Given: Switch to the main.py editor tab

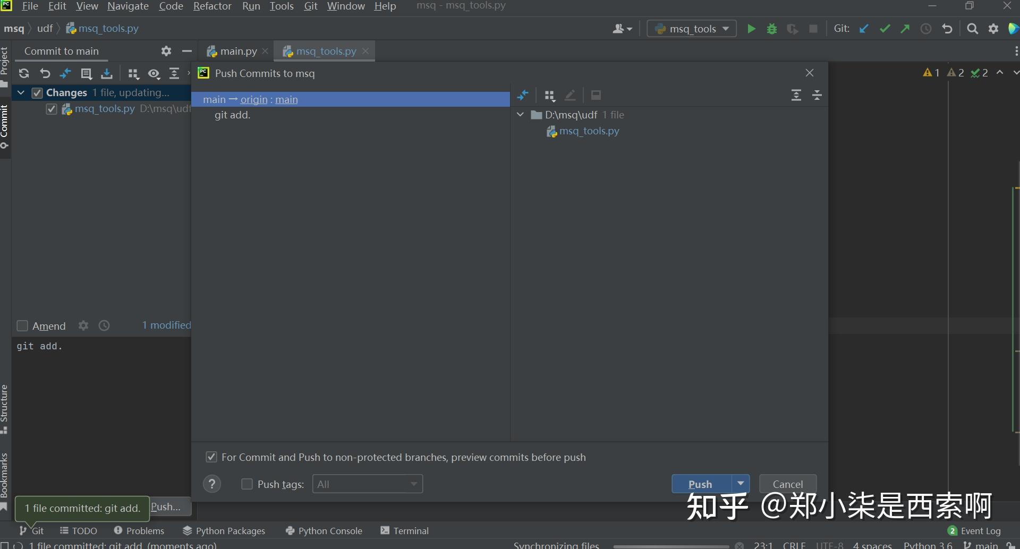Looking at the screenshot, I should pos(237,51).
